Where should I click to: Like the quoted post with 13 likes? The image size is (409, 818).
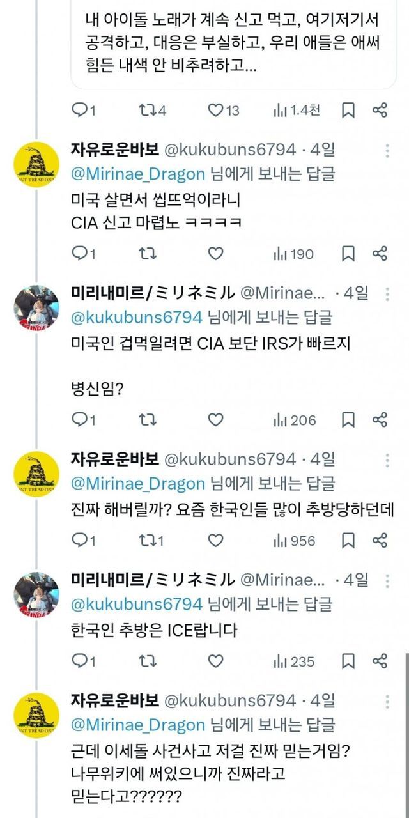coord(216,111)
